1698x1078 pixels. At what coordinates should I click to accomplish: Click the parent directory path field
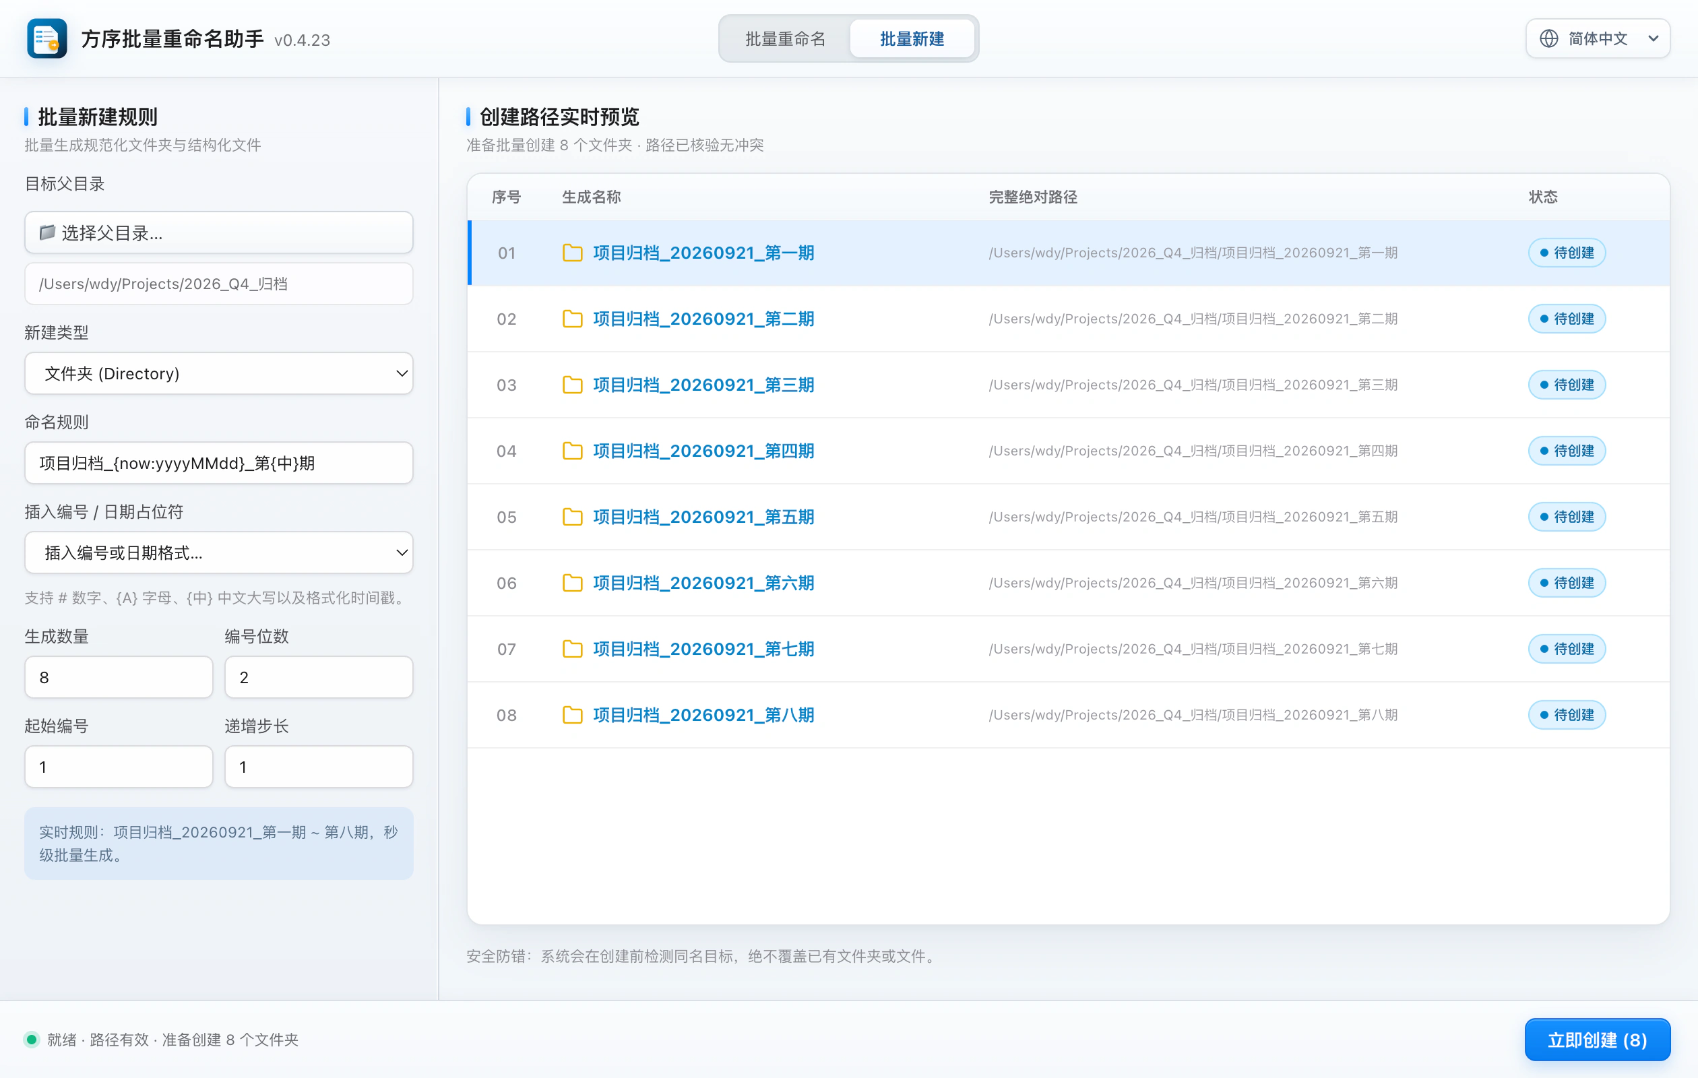click(218, 284)
